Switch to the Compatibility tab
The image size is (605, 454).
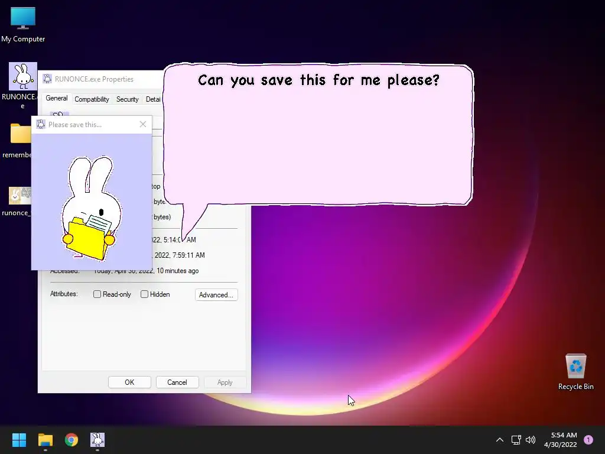click(92, 99)
